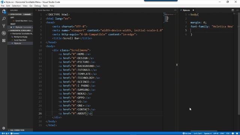Open the Explorer view in activity bar
Image resolution: width=240 pixels, height=135 pixels.
point(4,11)
